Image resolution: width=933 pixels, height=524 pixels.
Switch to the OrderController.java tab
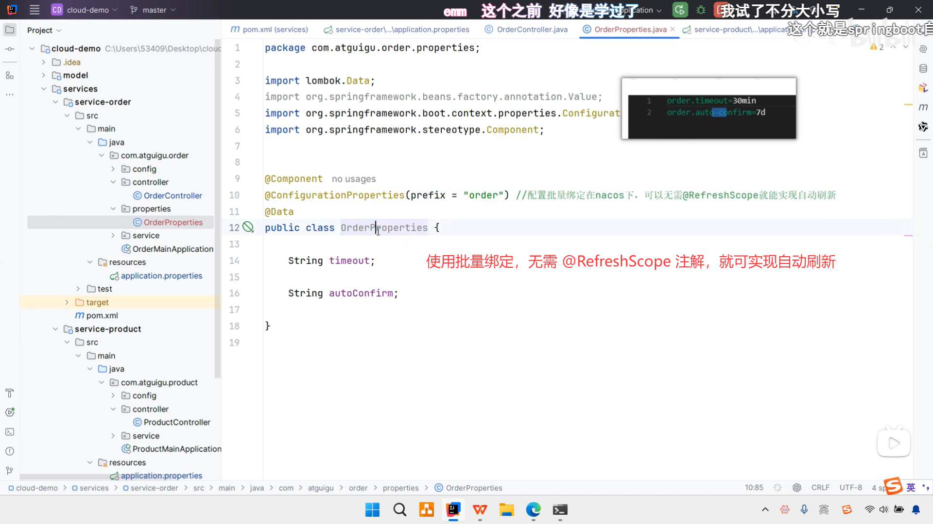531,29
